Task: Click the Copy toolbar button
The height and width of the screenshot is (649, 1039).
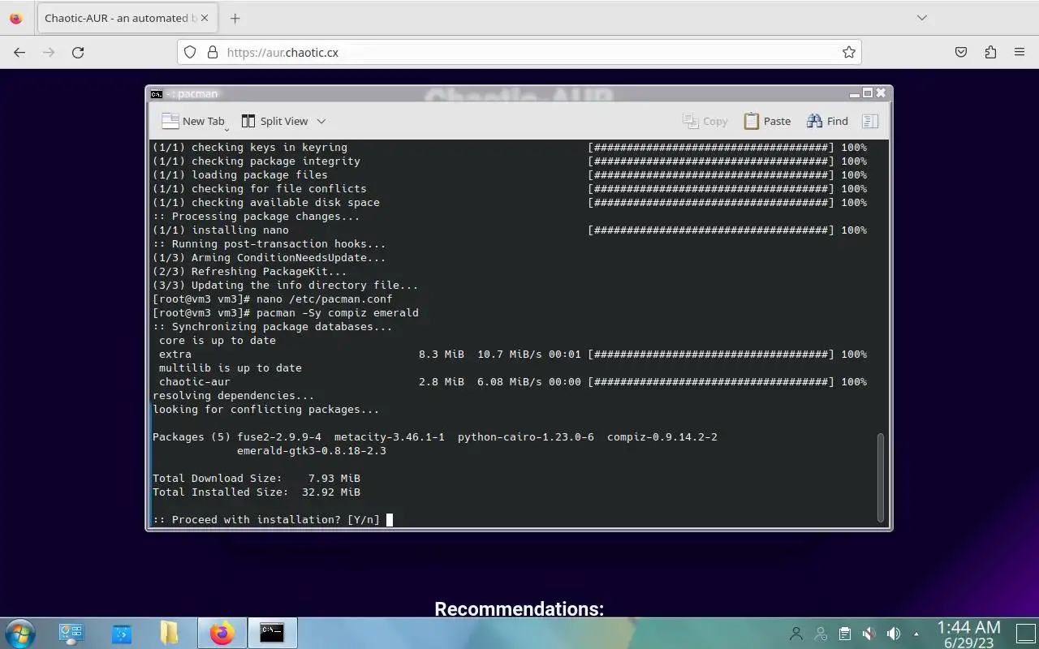Action: [705, 121]
